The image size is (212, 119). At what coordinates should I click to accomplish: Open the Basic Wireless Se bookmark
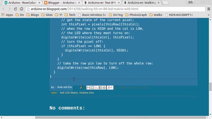[92, 15]
